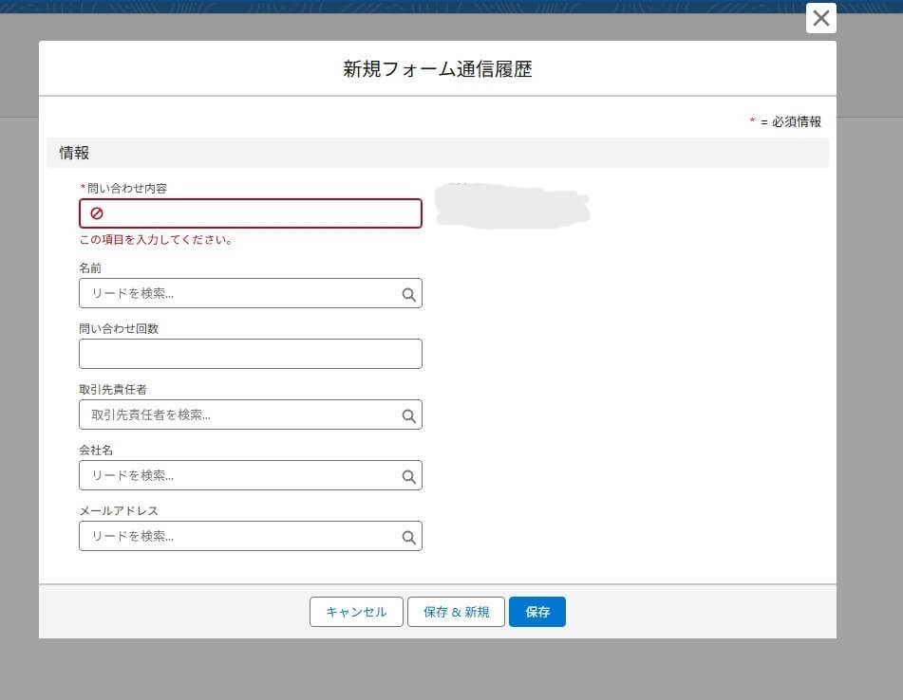Click the 問い合わせ回数 input field
The height and width of the screenshot is (700, 903).
point(250,353)
